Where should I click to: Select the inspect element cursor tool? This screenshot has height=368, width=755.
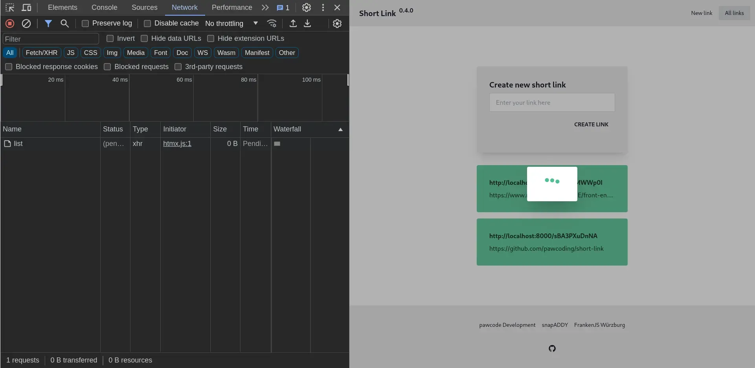[x=9, y=7]
